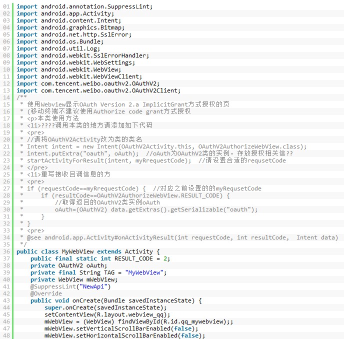Click import android.net.http.SslError line
344x339 pixels.
pyautogui.click(x=74, y=34)
